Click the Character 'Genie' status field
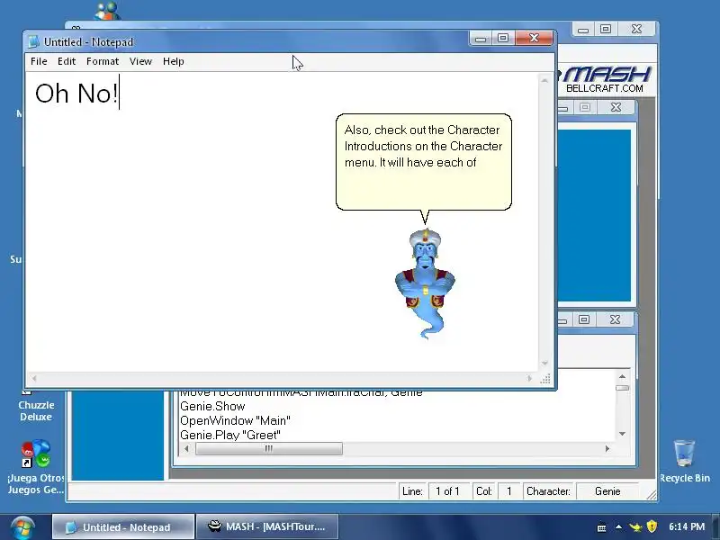 coord(607,491)
